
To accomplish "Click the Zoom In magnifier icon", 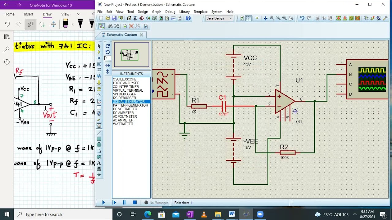I will tap(272, 18).
